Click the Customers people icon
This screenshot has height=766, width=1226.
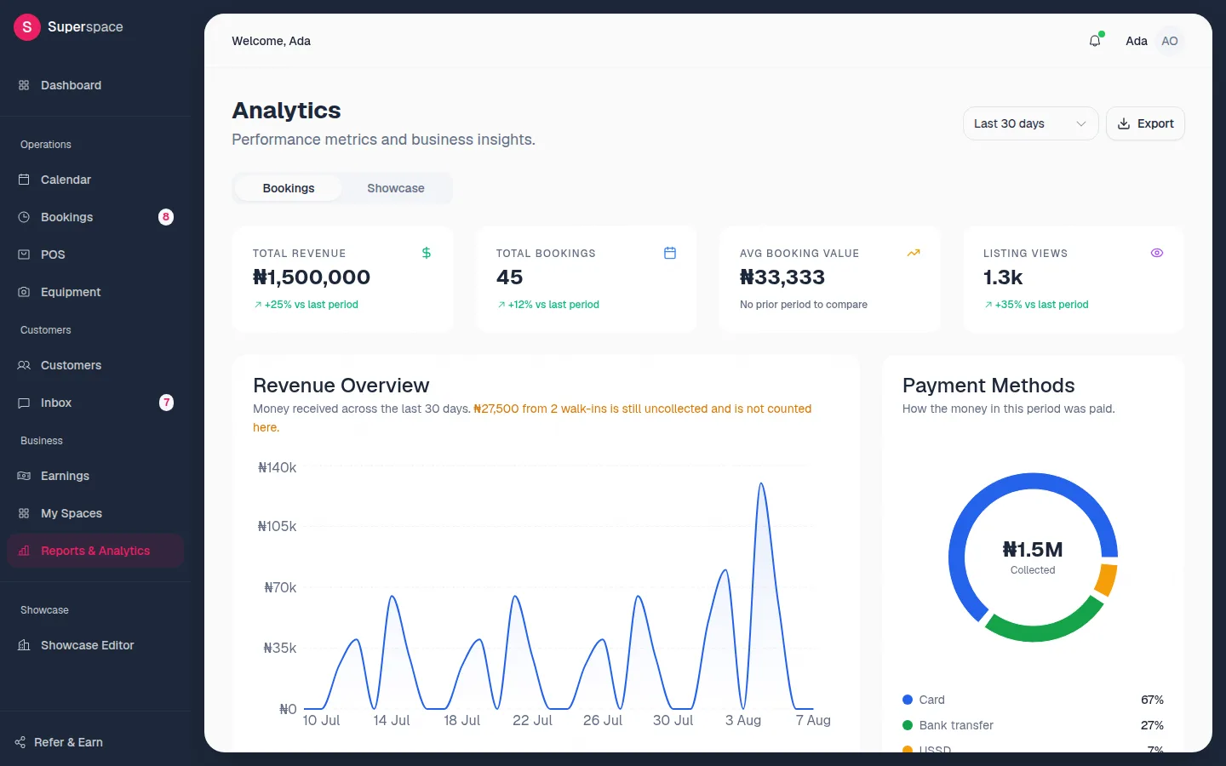click(24, 365)
